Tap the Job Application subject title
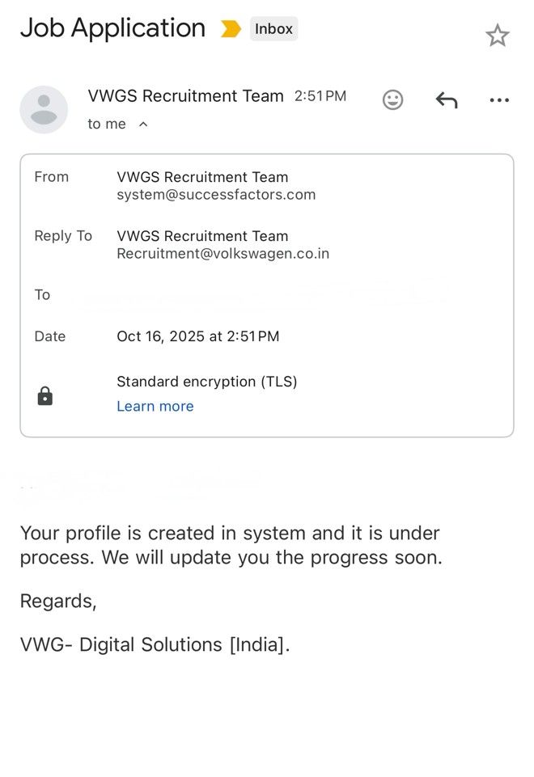Screen dimensions: 534x777 click(x=112, y=28)
